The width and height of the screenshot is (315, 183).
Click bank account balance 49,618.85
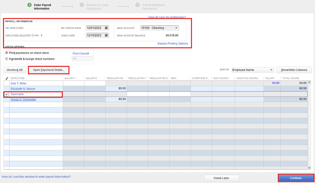coord(172,36)
